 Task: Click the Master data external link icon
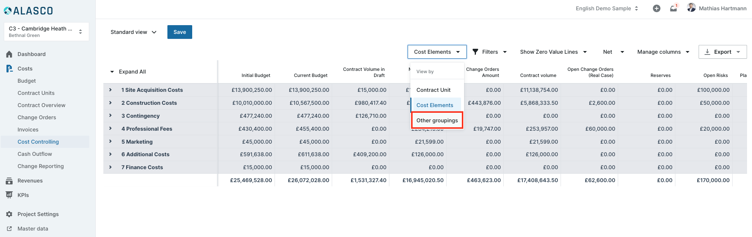pyautogui.click(x=10, y=229)
